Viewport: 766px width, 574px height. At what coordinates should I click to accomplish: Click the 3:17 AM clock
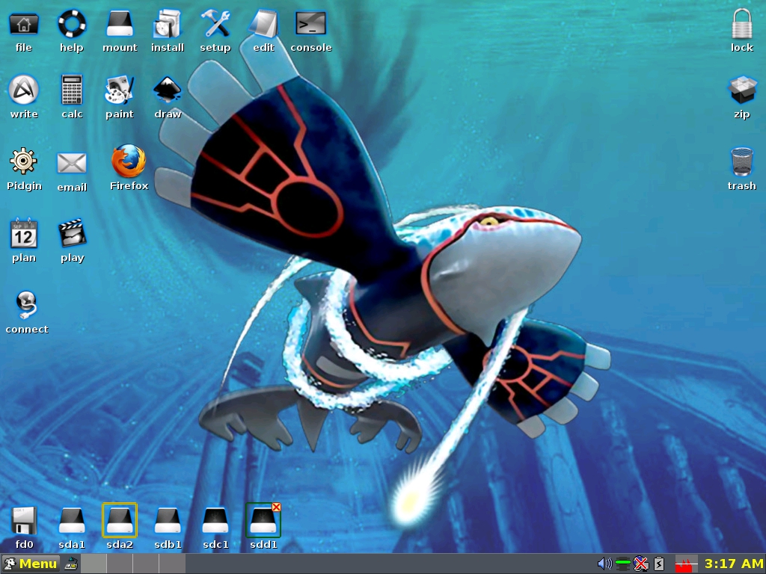point(733,564)
